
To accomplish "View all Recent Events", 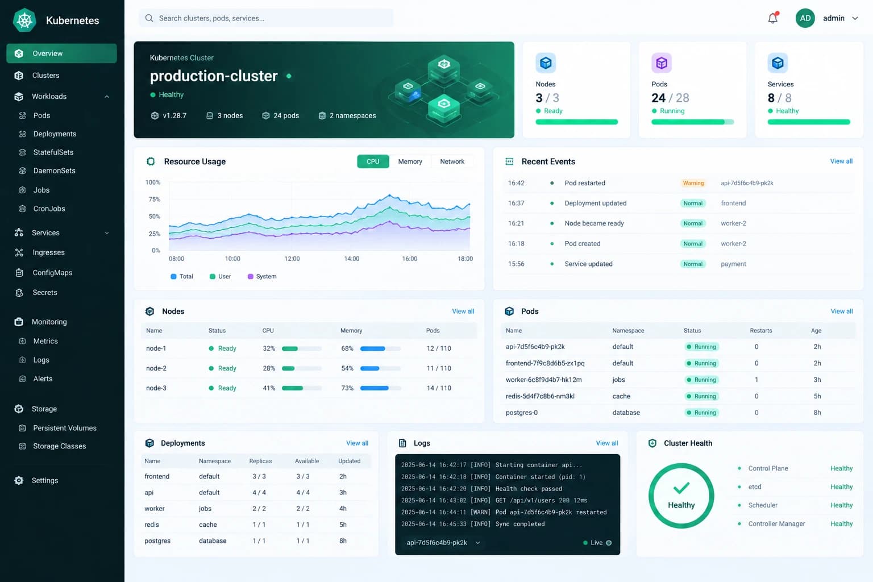I will point(841,161).
